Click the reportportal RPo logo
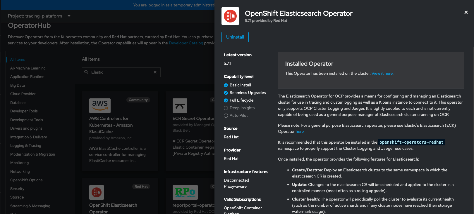The width and height of the screenshot is (474, 214). (x=185, y=192)
